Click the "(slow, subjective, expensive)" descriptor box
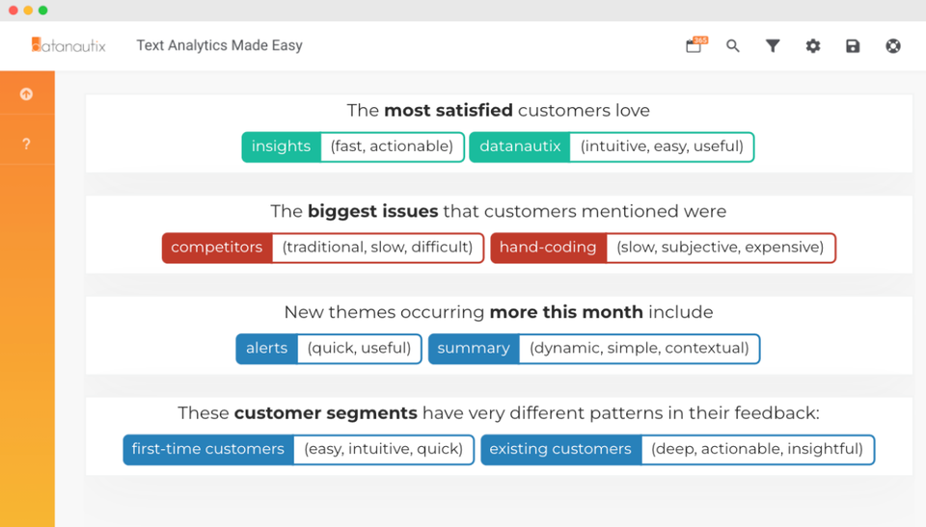 [x=720, y=248]
